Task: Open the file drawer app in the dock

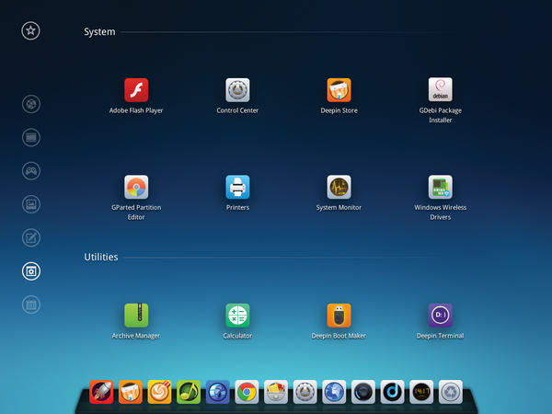Action: (276, 392)
